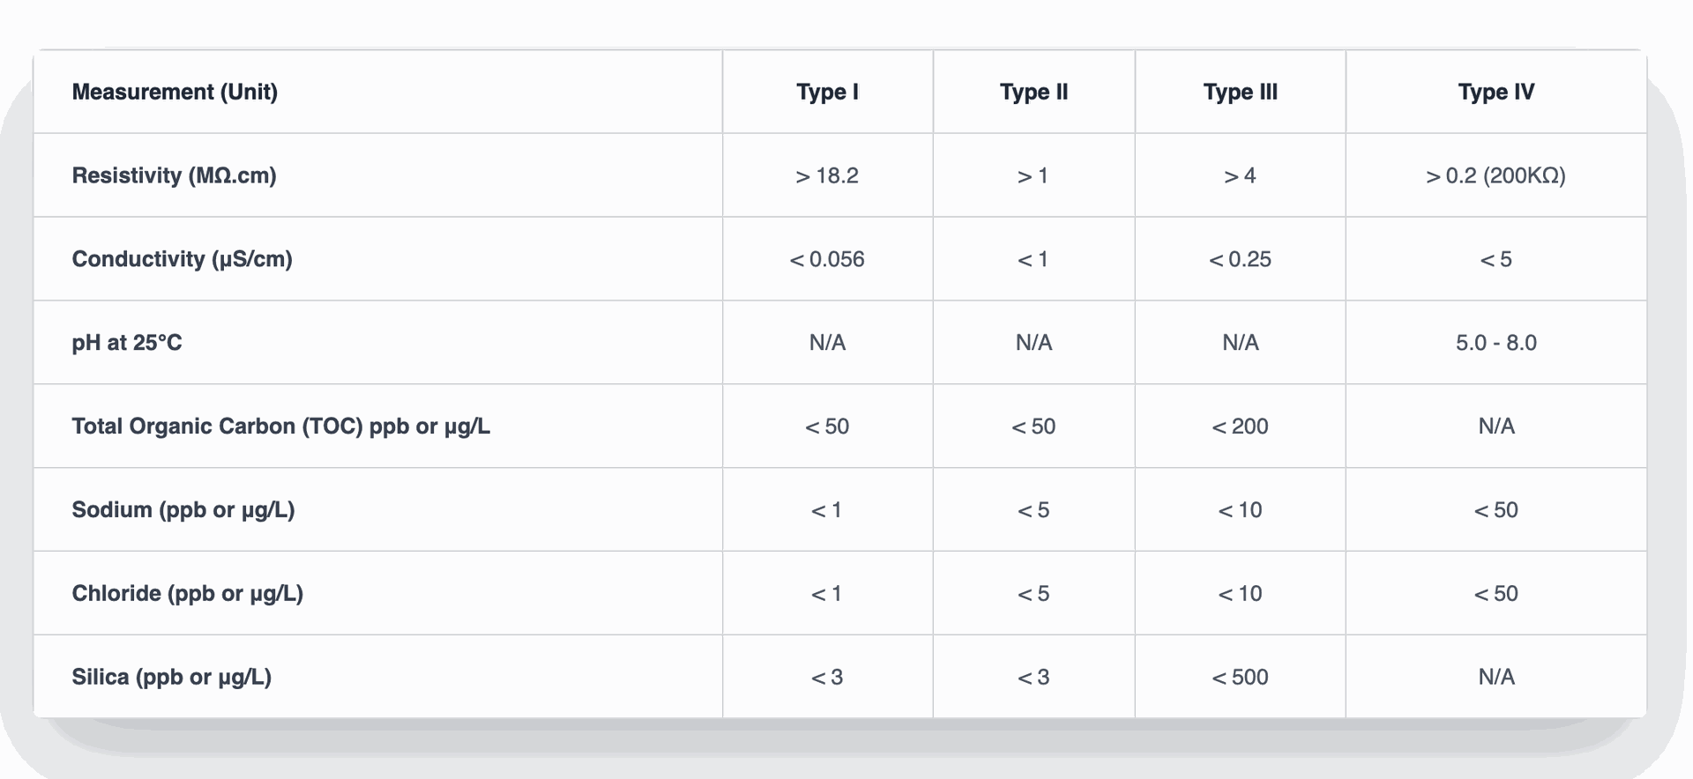This screenshot has height=779, width=1693.
Task: Select the "Resistivity (MΩ.cm)" row label
Action: click(174, 175)
